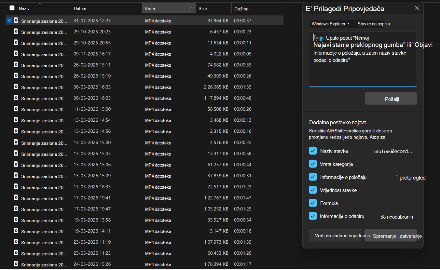Screen dimensions: 440x270
Task: Select the video icon dated 09-11-2025 16:17
Action: [x=16, y=53]
